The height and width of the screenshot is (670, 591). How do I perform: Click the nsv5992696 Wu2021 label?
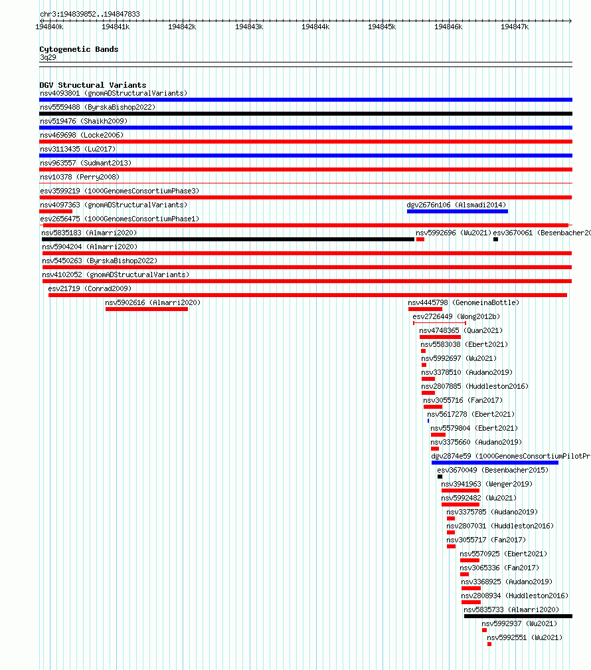coord(454,233)
